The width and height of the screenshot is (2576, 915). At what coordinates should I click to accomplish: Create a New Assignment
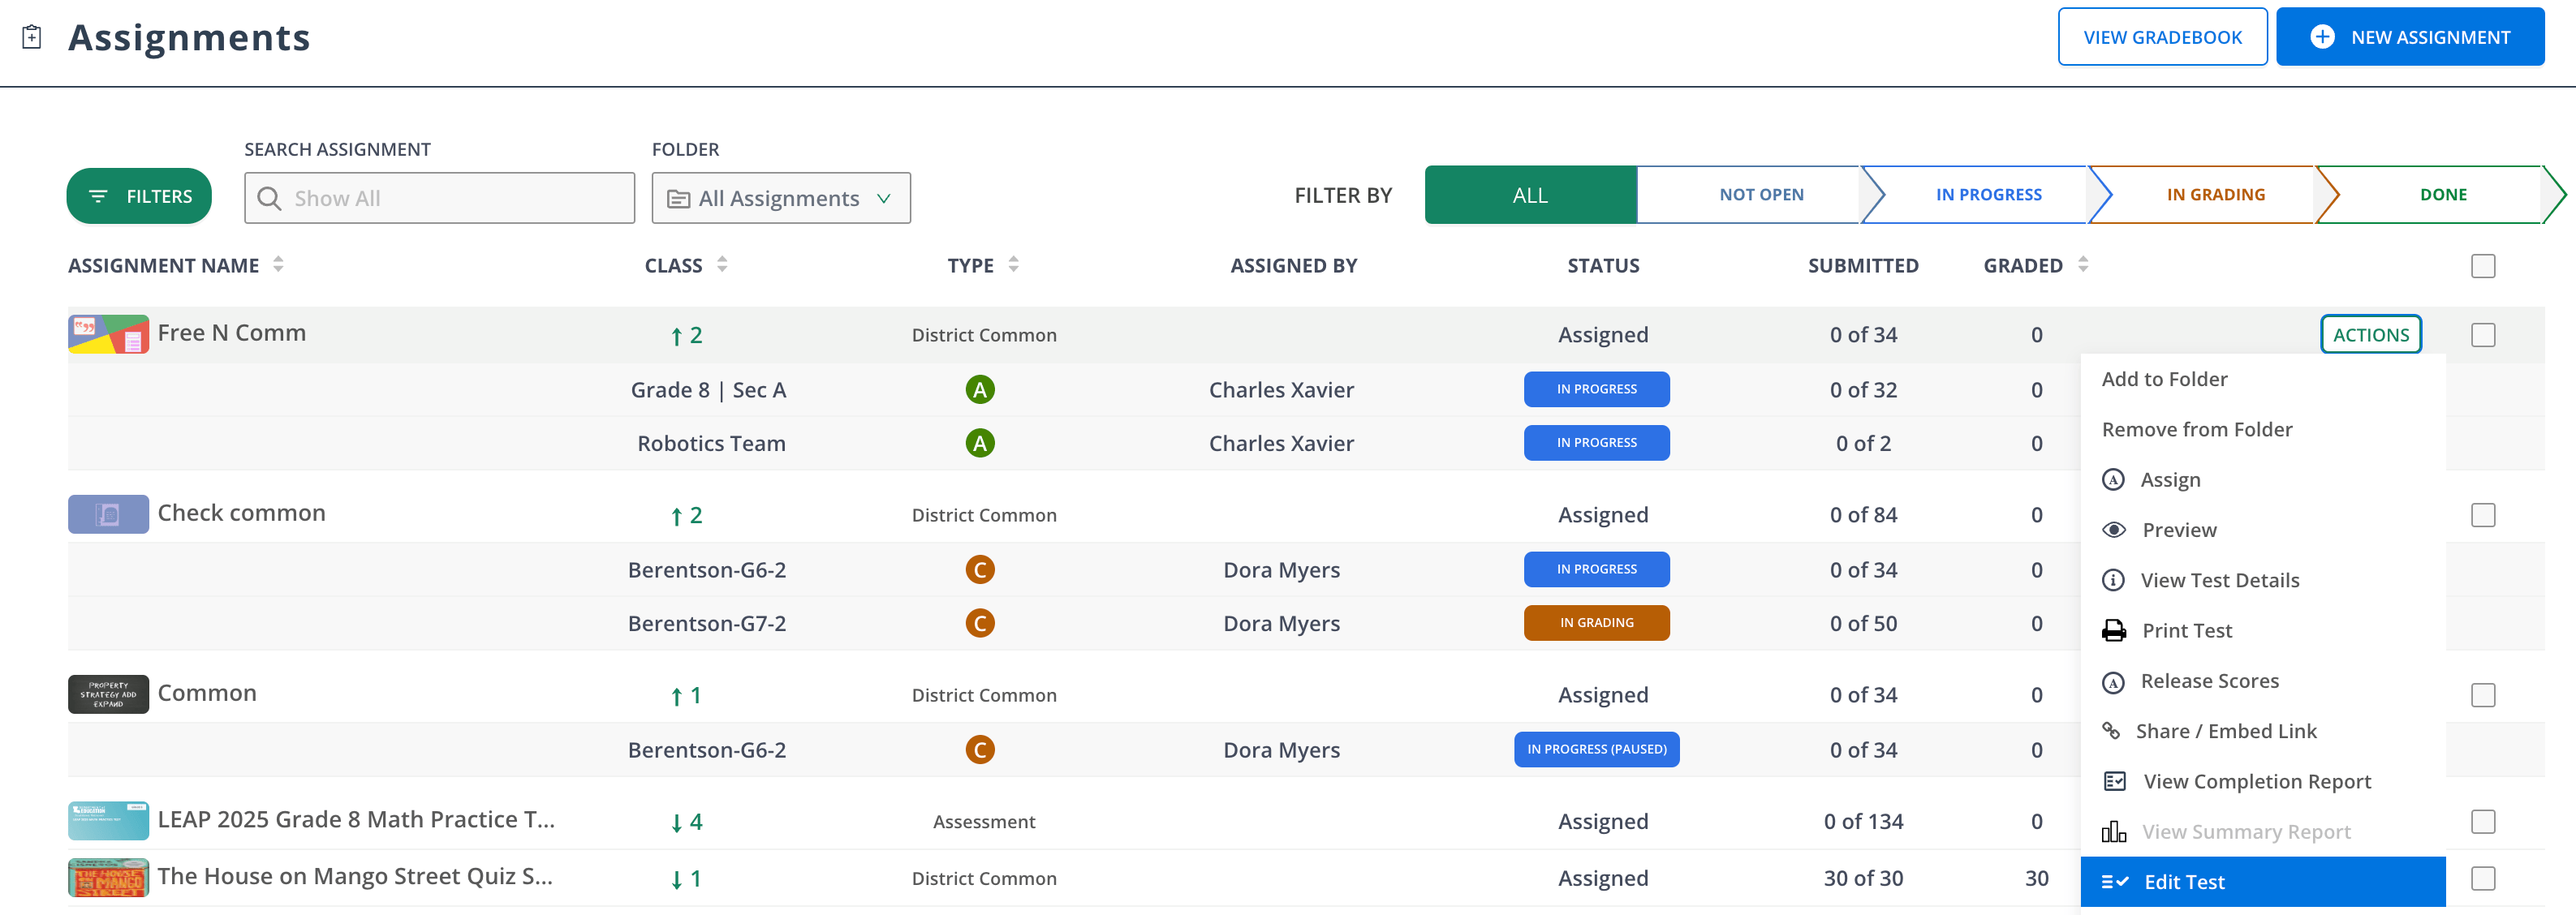2409,37
